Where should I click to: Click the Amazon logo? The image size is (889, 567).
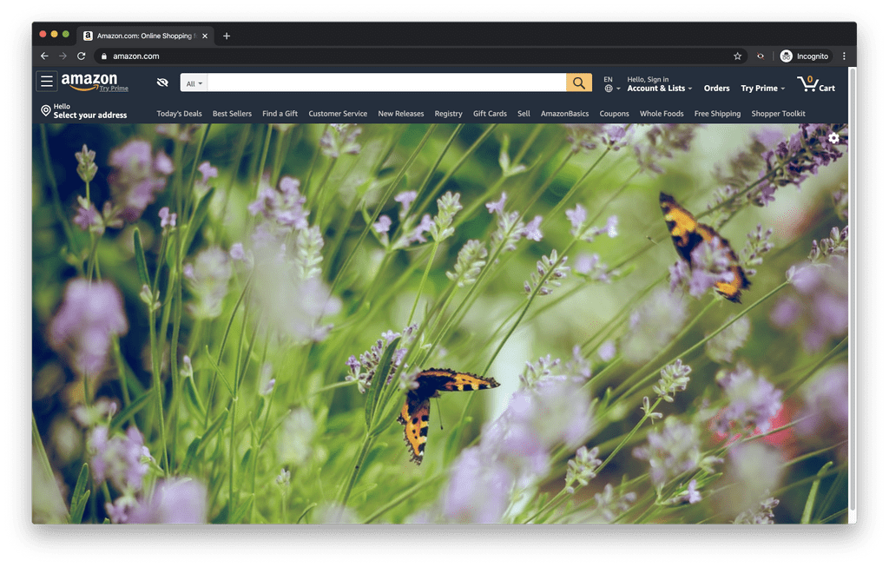point(89,82)
